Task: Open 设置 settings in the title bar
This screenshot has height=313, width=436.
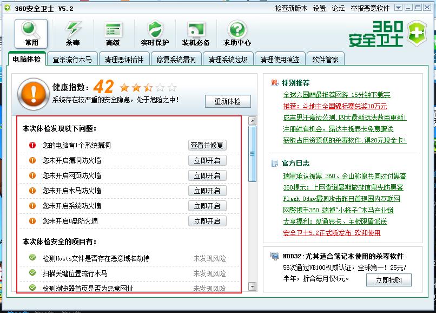Action: coord(319,8)
